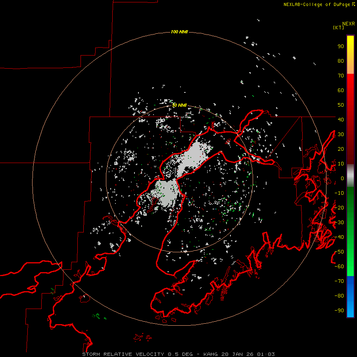Screen dimensions: 357x357
Task: Click the -40 value on the velocity scale
Action: 339,237
